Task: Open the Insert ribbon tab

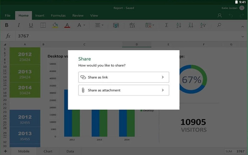Action: (x=40, y=15)
